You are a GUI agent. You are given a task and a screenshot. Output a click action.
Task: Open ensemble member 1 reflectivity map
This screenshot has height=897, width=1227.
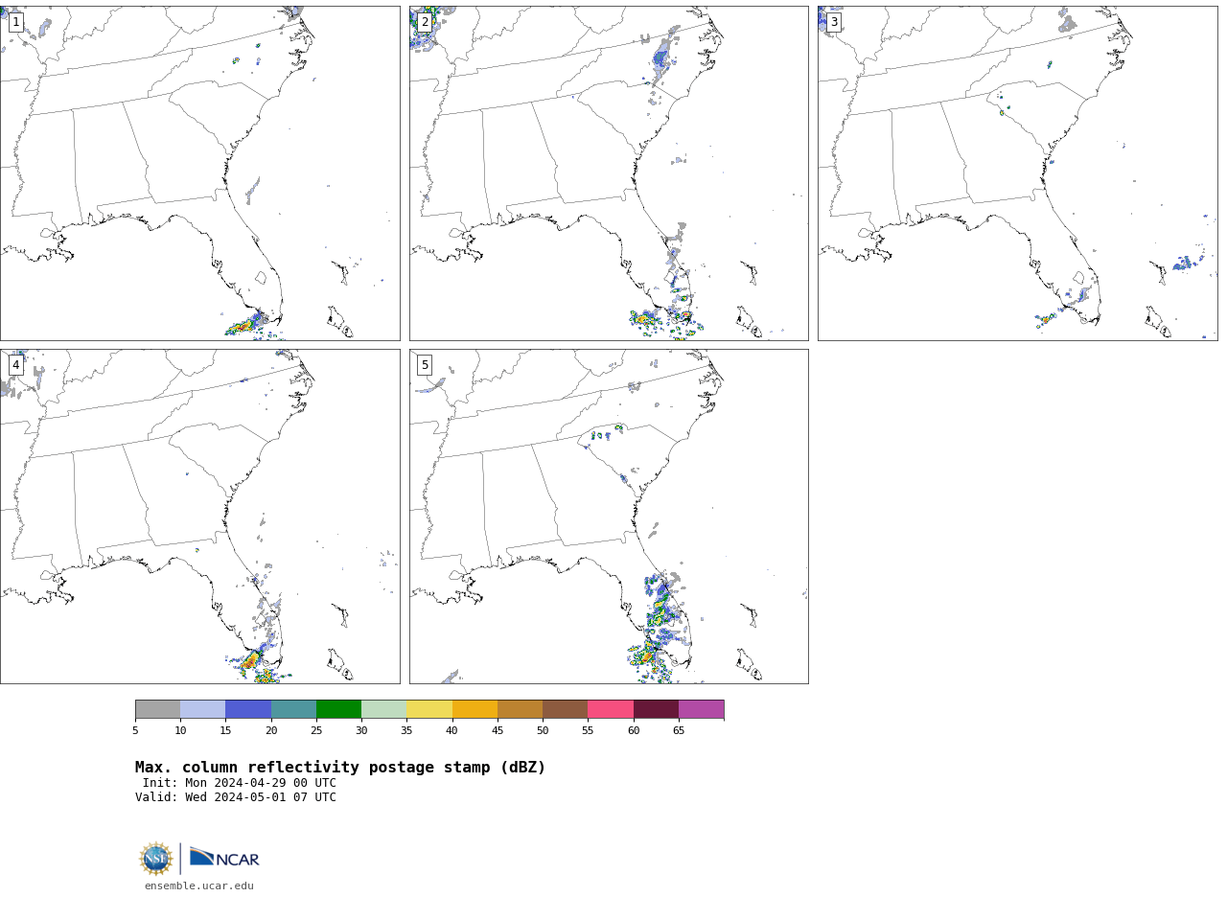pyautogui.click(x=199, y=173)
